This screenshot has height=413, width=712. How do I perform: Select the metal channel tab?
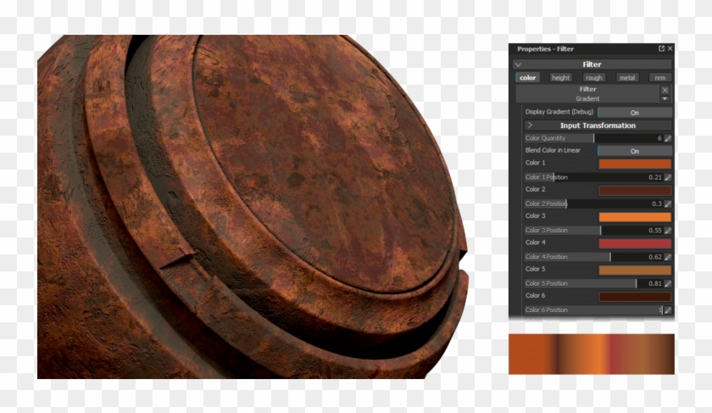click(x=627, y=78)
